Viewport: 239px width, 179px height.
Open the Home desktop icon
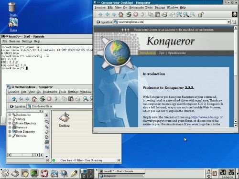pos(13,25)
